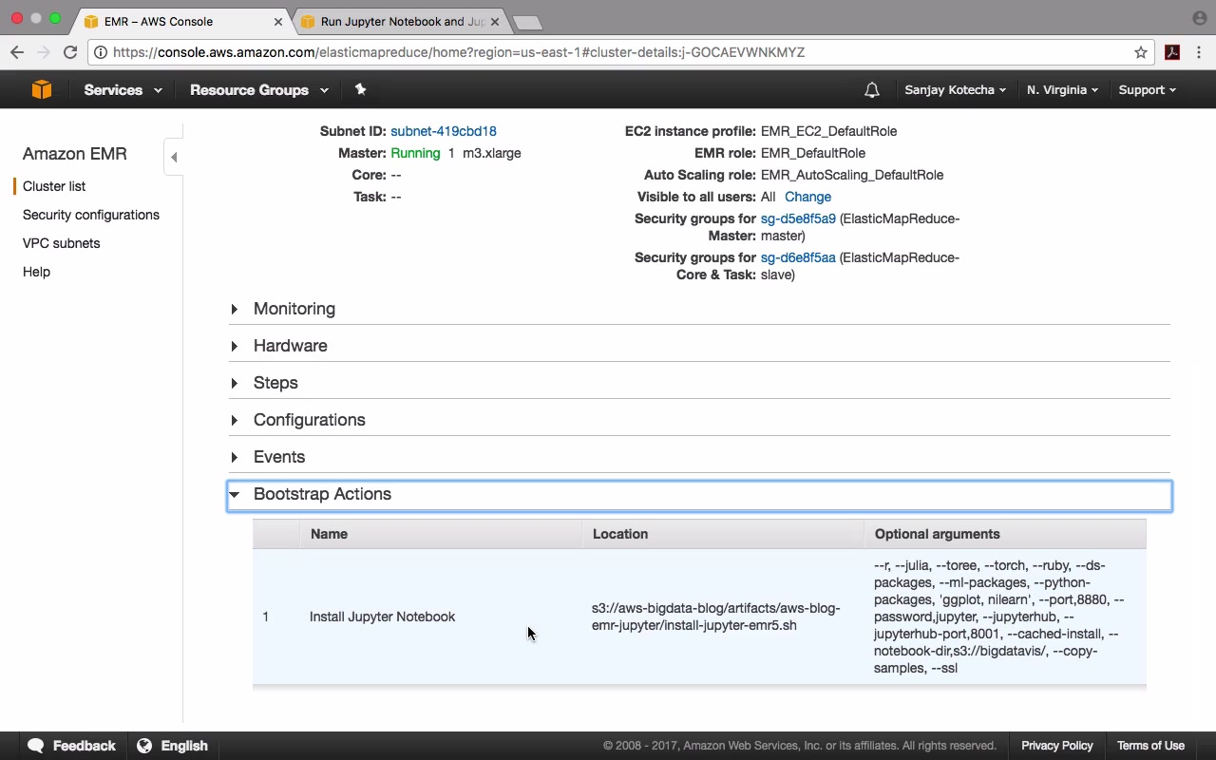Click the browser back arrow

tap(17, 52)
